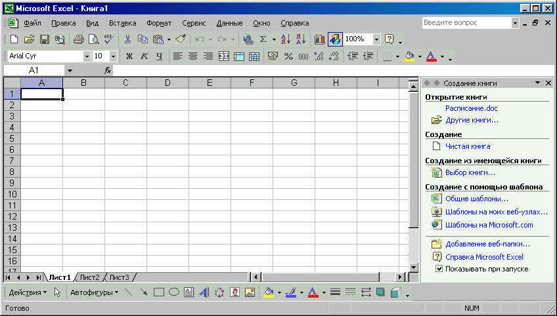The image size is (557, 316).
Task: Sort descending with the Я-A icon
Action: pyautogui.click(x=301, y=39)
